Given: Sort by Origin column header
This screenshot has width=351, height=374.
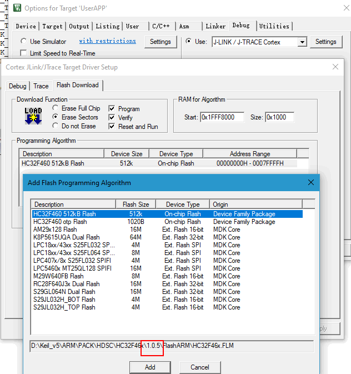Looking at the screenshot, I should pos(256,205).
